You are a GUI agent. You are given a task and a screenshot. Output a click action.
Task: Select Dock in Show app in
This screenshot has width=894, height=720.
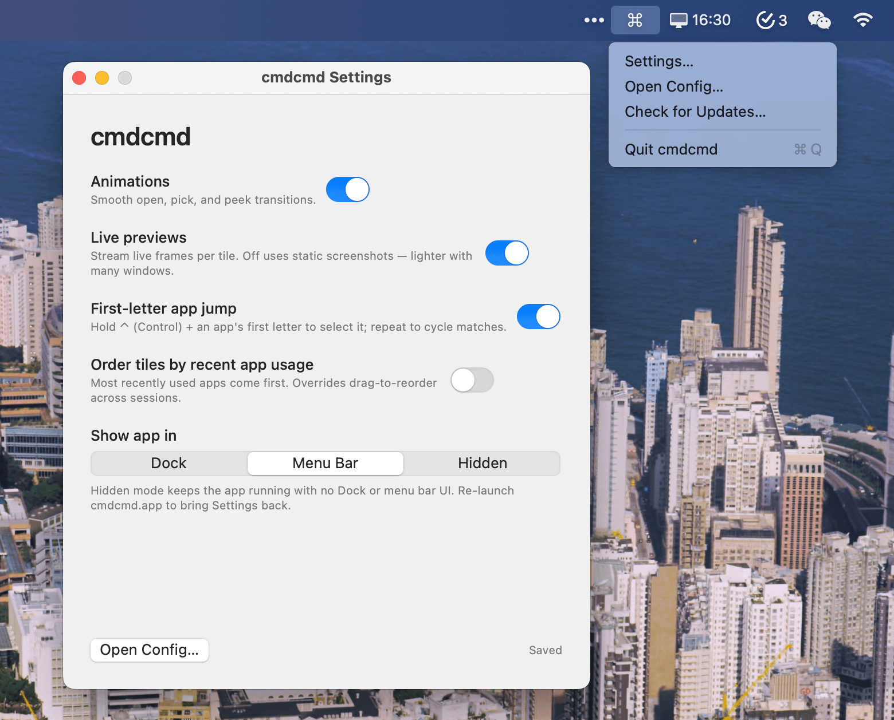[168, 463]
